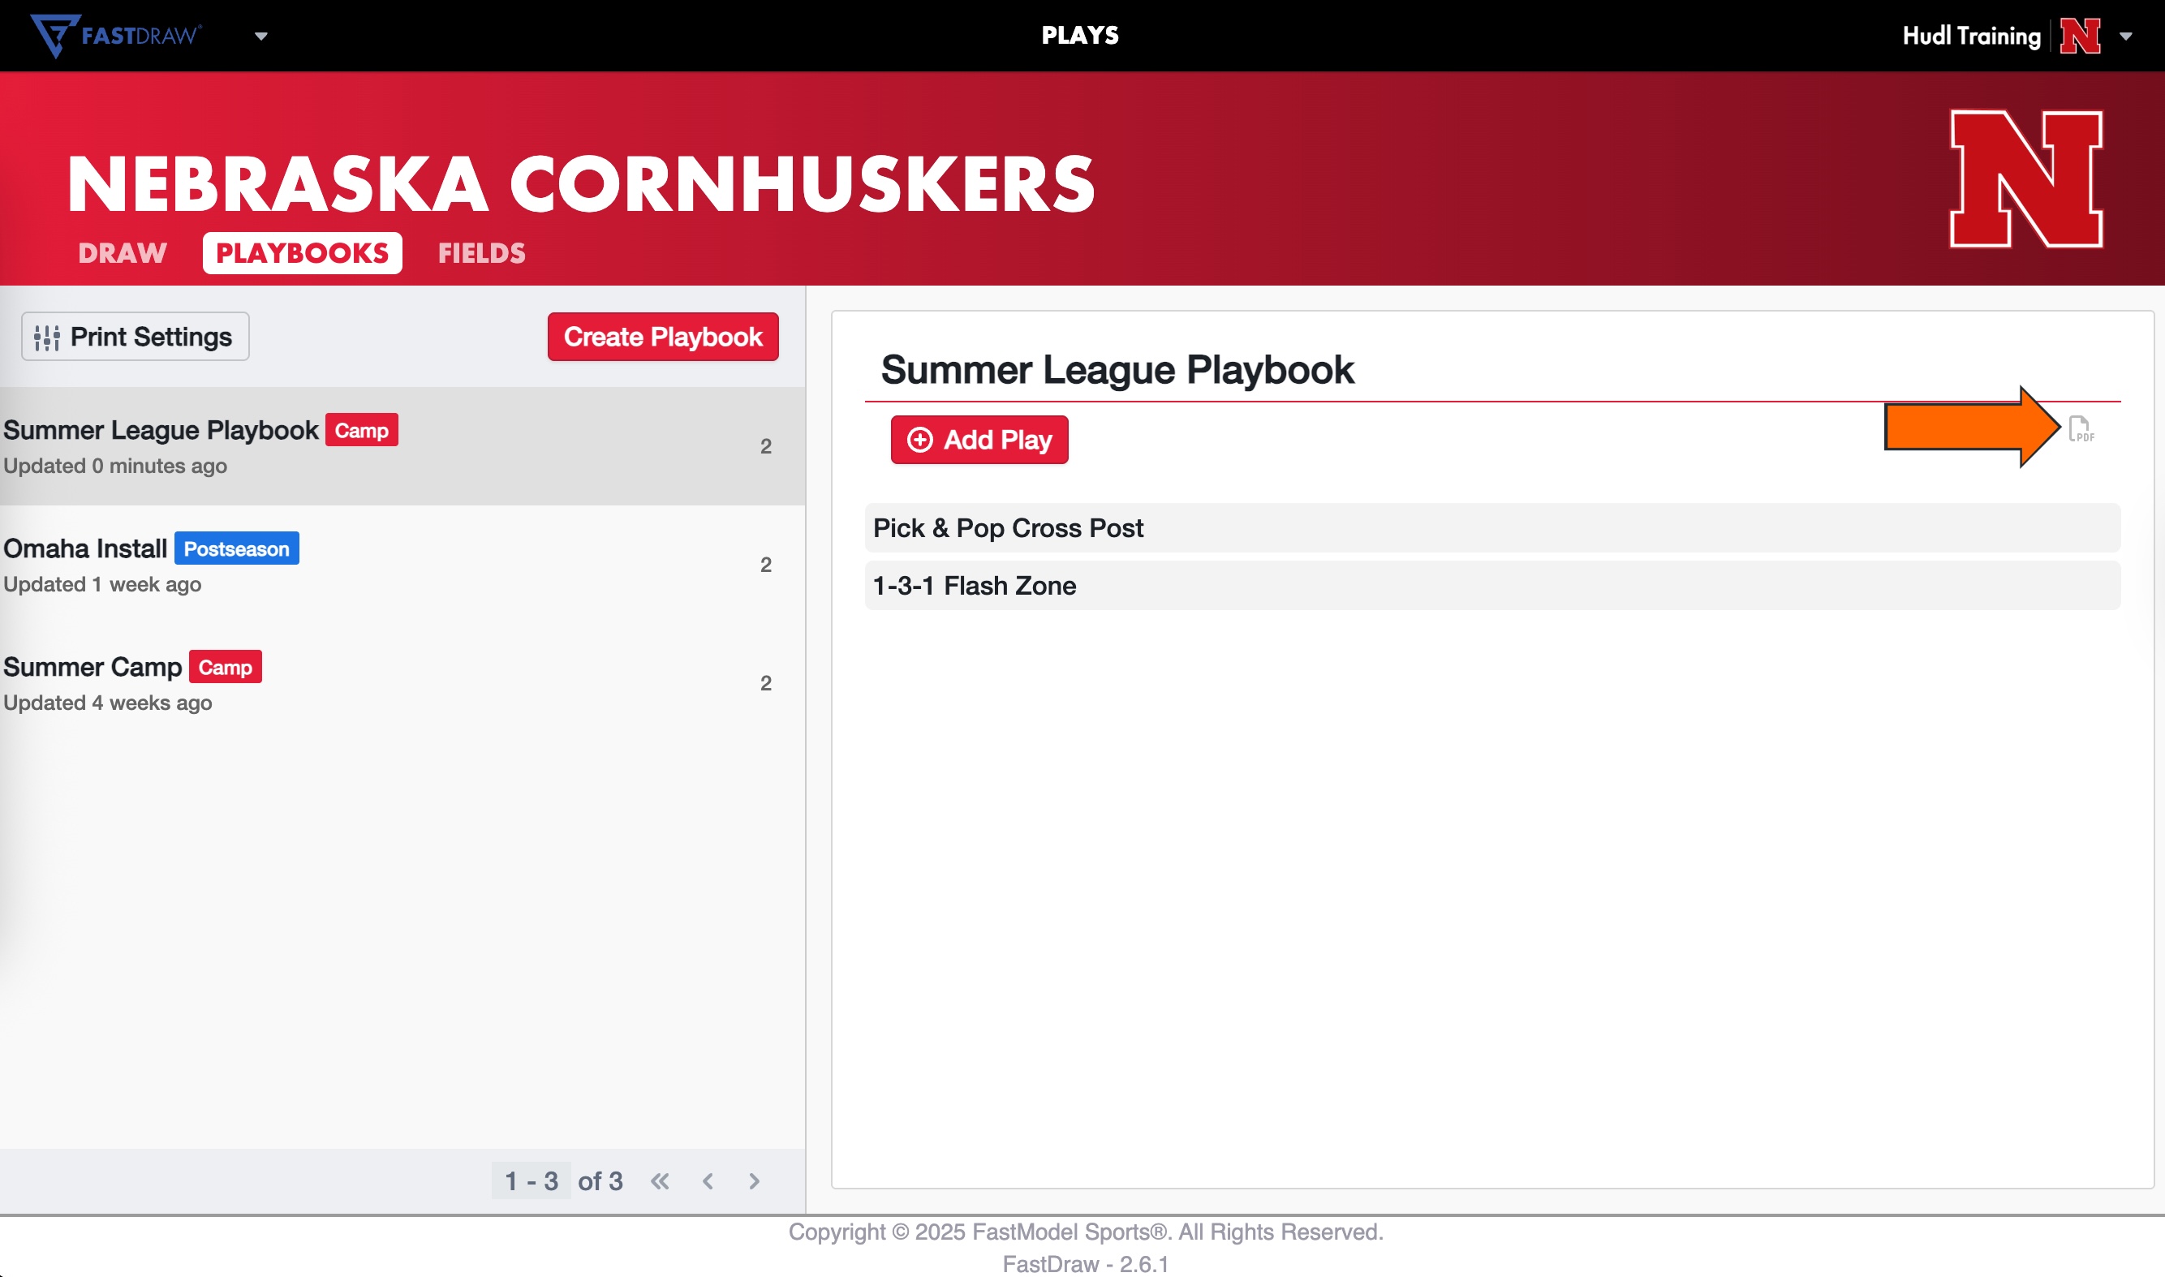Click the 1 - 3 page range indicator

[x=531, y=1181]
